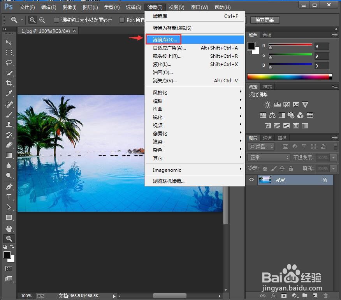
Task: Add a Curves adjustment from the 调整 panel
Action: [287, 105]
